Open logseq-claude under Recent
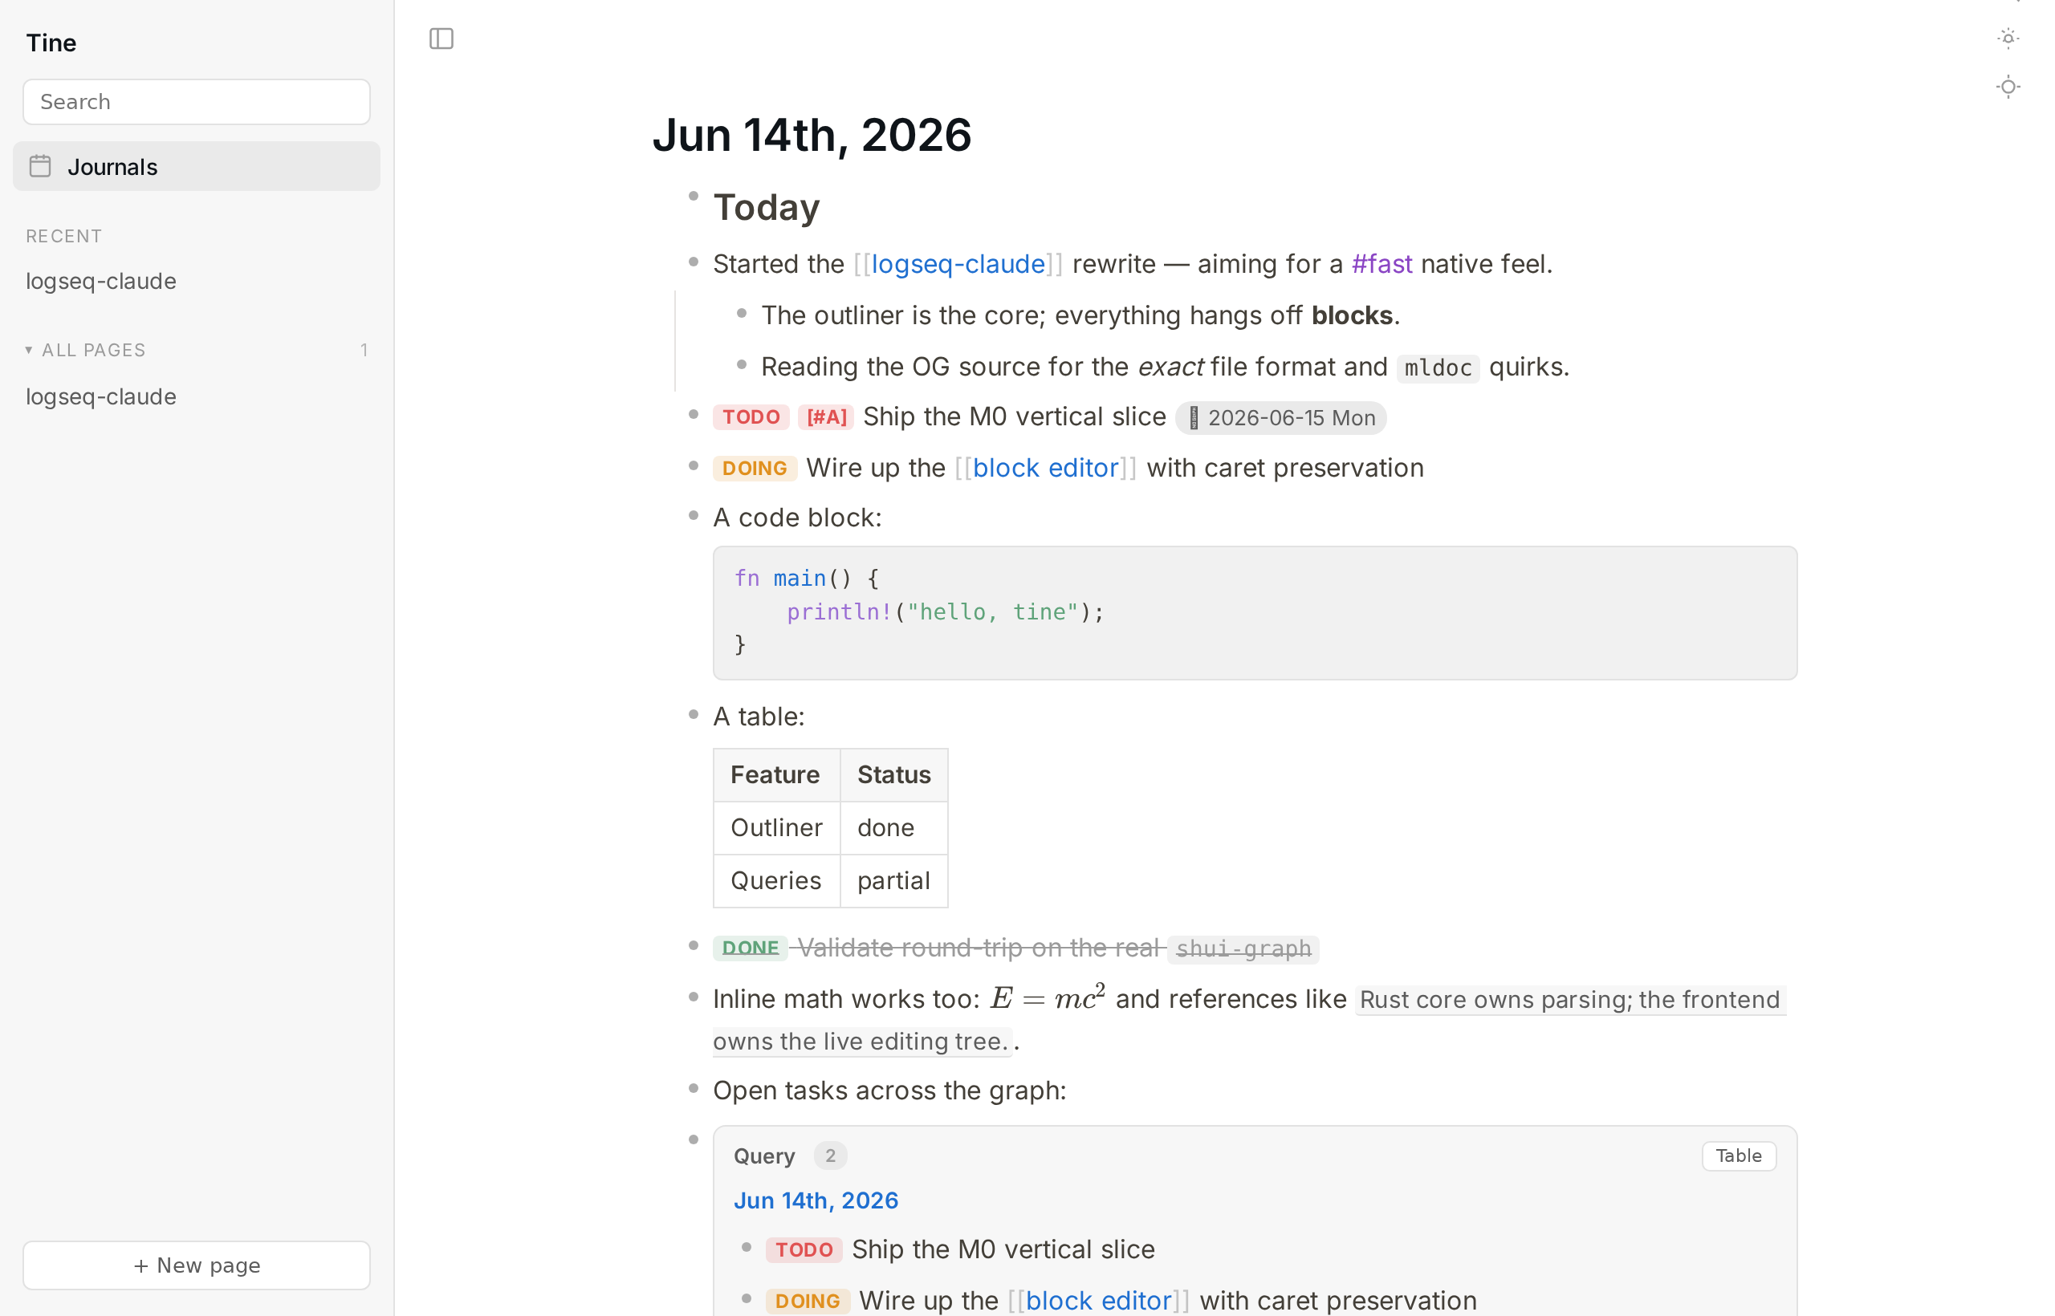2055x1316 pixels. point(101,281)
